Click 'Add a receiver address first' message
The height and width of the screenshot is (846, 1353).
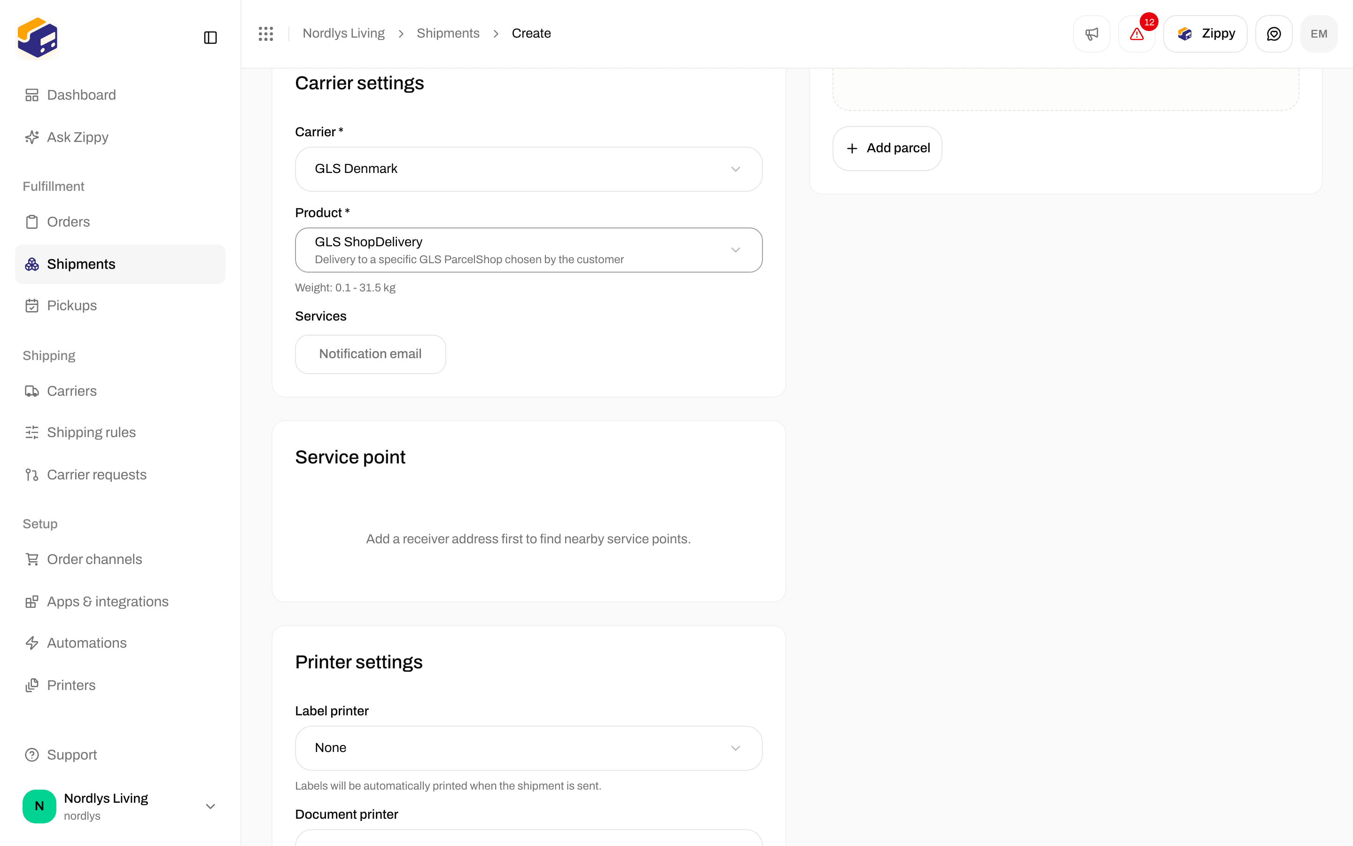(529, 539)
